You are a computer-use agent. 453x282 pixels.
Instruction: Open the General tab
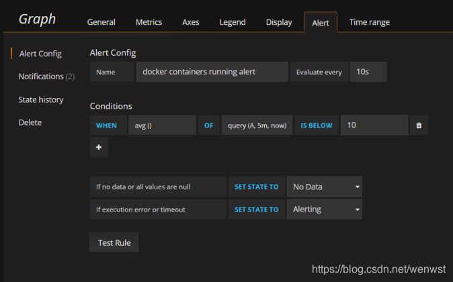coord(101,22)
